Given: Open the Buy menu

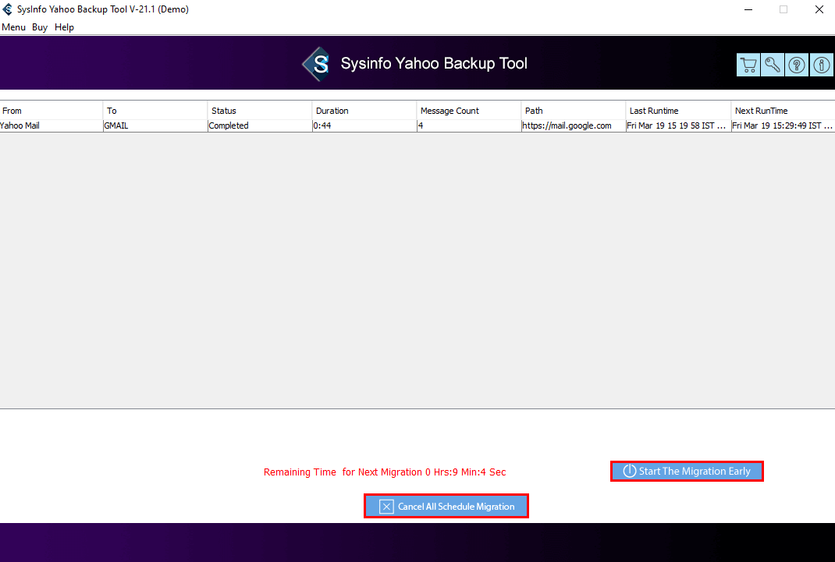Looking at the screenshot, I should pyautogui.click(x=40, y=27).
